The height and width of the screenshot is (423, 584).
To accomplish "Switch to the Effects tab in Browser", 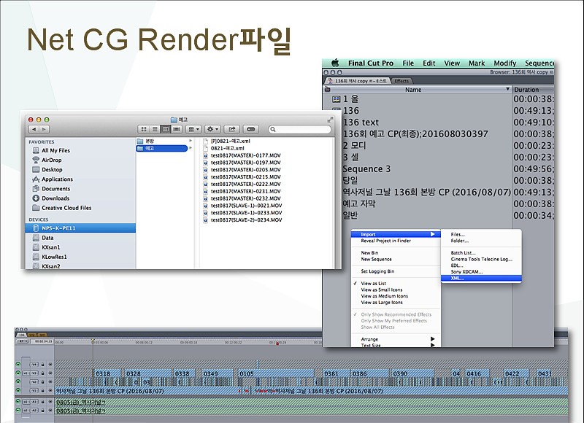I will tap(401, 81).
